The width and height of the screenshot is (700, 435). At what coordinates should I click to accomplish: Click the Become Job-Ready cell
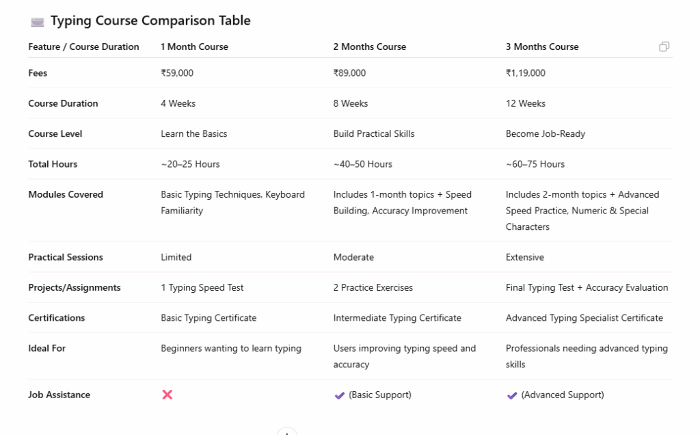point(545,134)
